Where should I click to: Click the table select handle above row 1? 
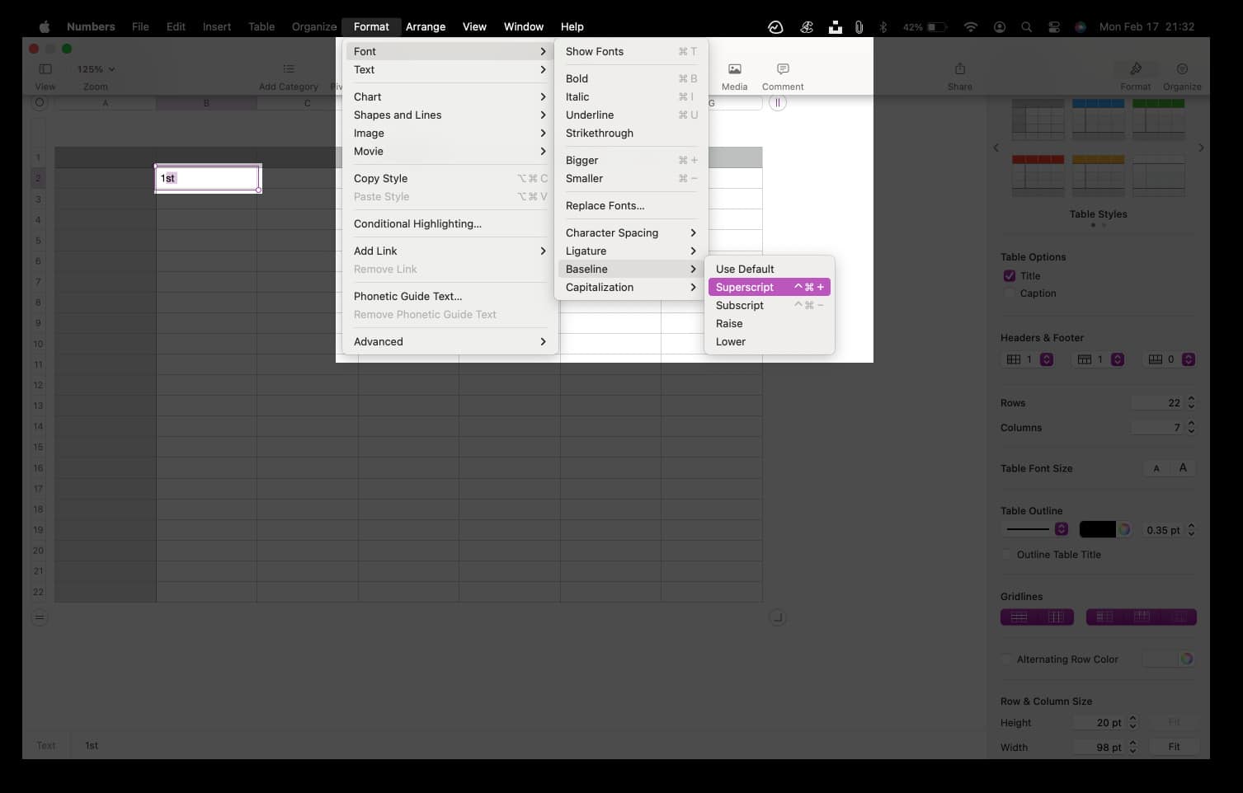[40, 103]
